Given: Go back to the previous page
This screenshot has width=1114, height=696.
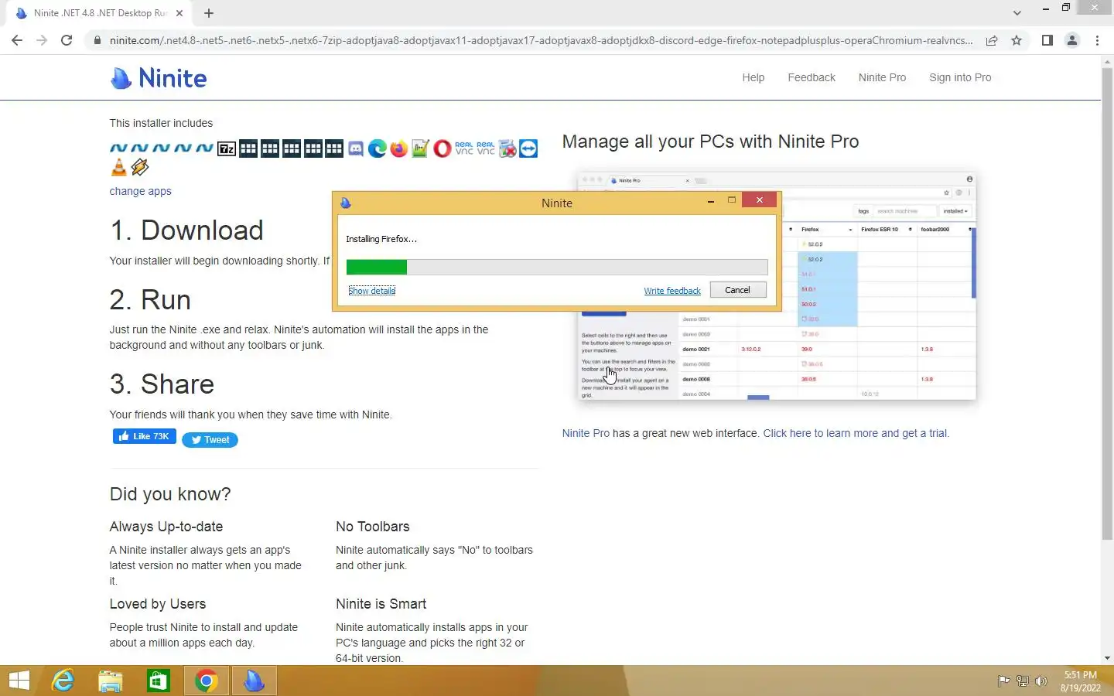Looking at the screenshot, I should click(x=17, y=40).
